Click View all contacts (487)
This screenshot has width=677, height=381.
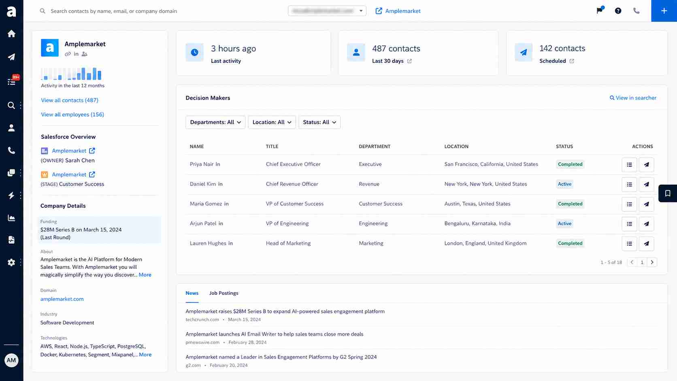pyautogui.click(x=70, y=100)
